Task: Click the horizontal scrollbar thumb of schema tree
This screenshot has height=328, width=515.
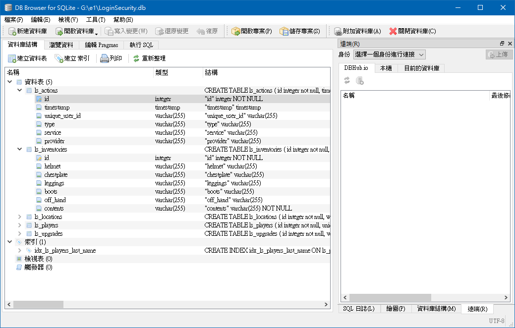Action: point(38,304)
